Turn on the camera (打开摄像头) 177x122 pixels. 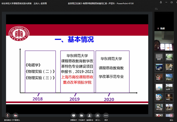coord(15,116)
